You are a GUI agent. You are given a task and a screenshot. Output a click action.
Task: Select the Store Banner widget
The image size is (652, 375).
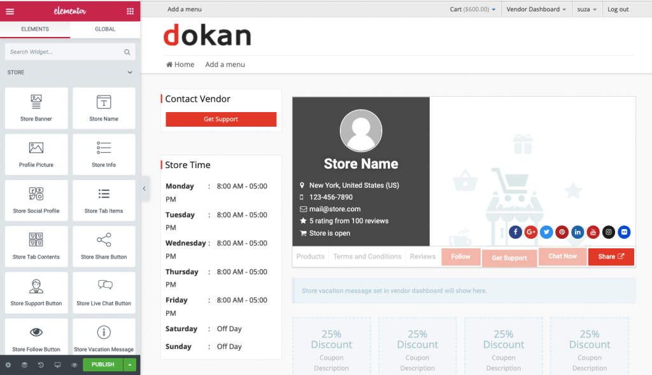(x=36, y=108)
